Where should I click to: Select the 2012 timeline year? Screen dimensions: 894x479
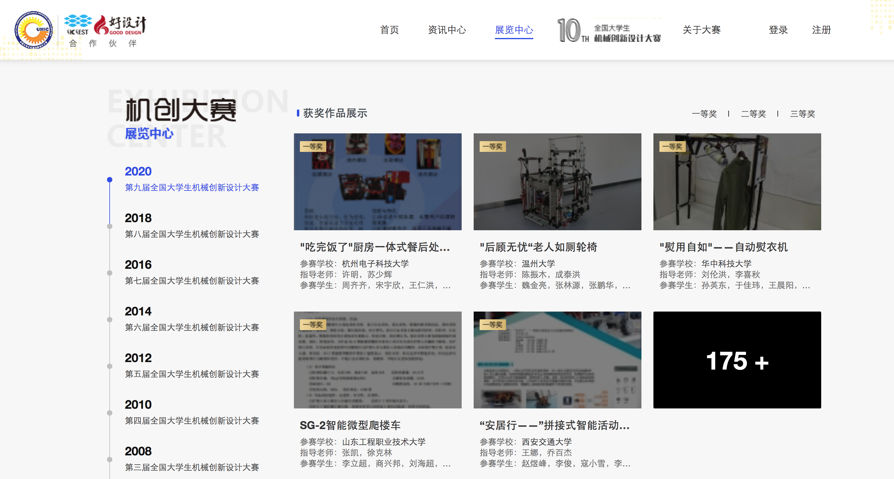coord(138,358)
